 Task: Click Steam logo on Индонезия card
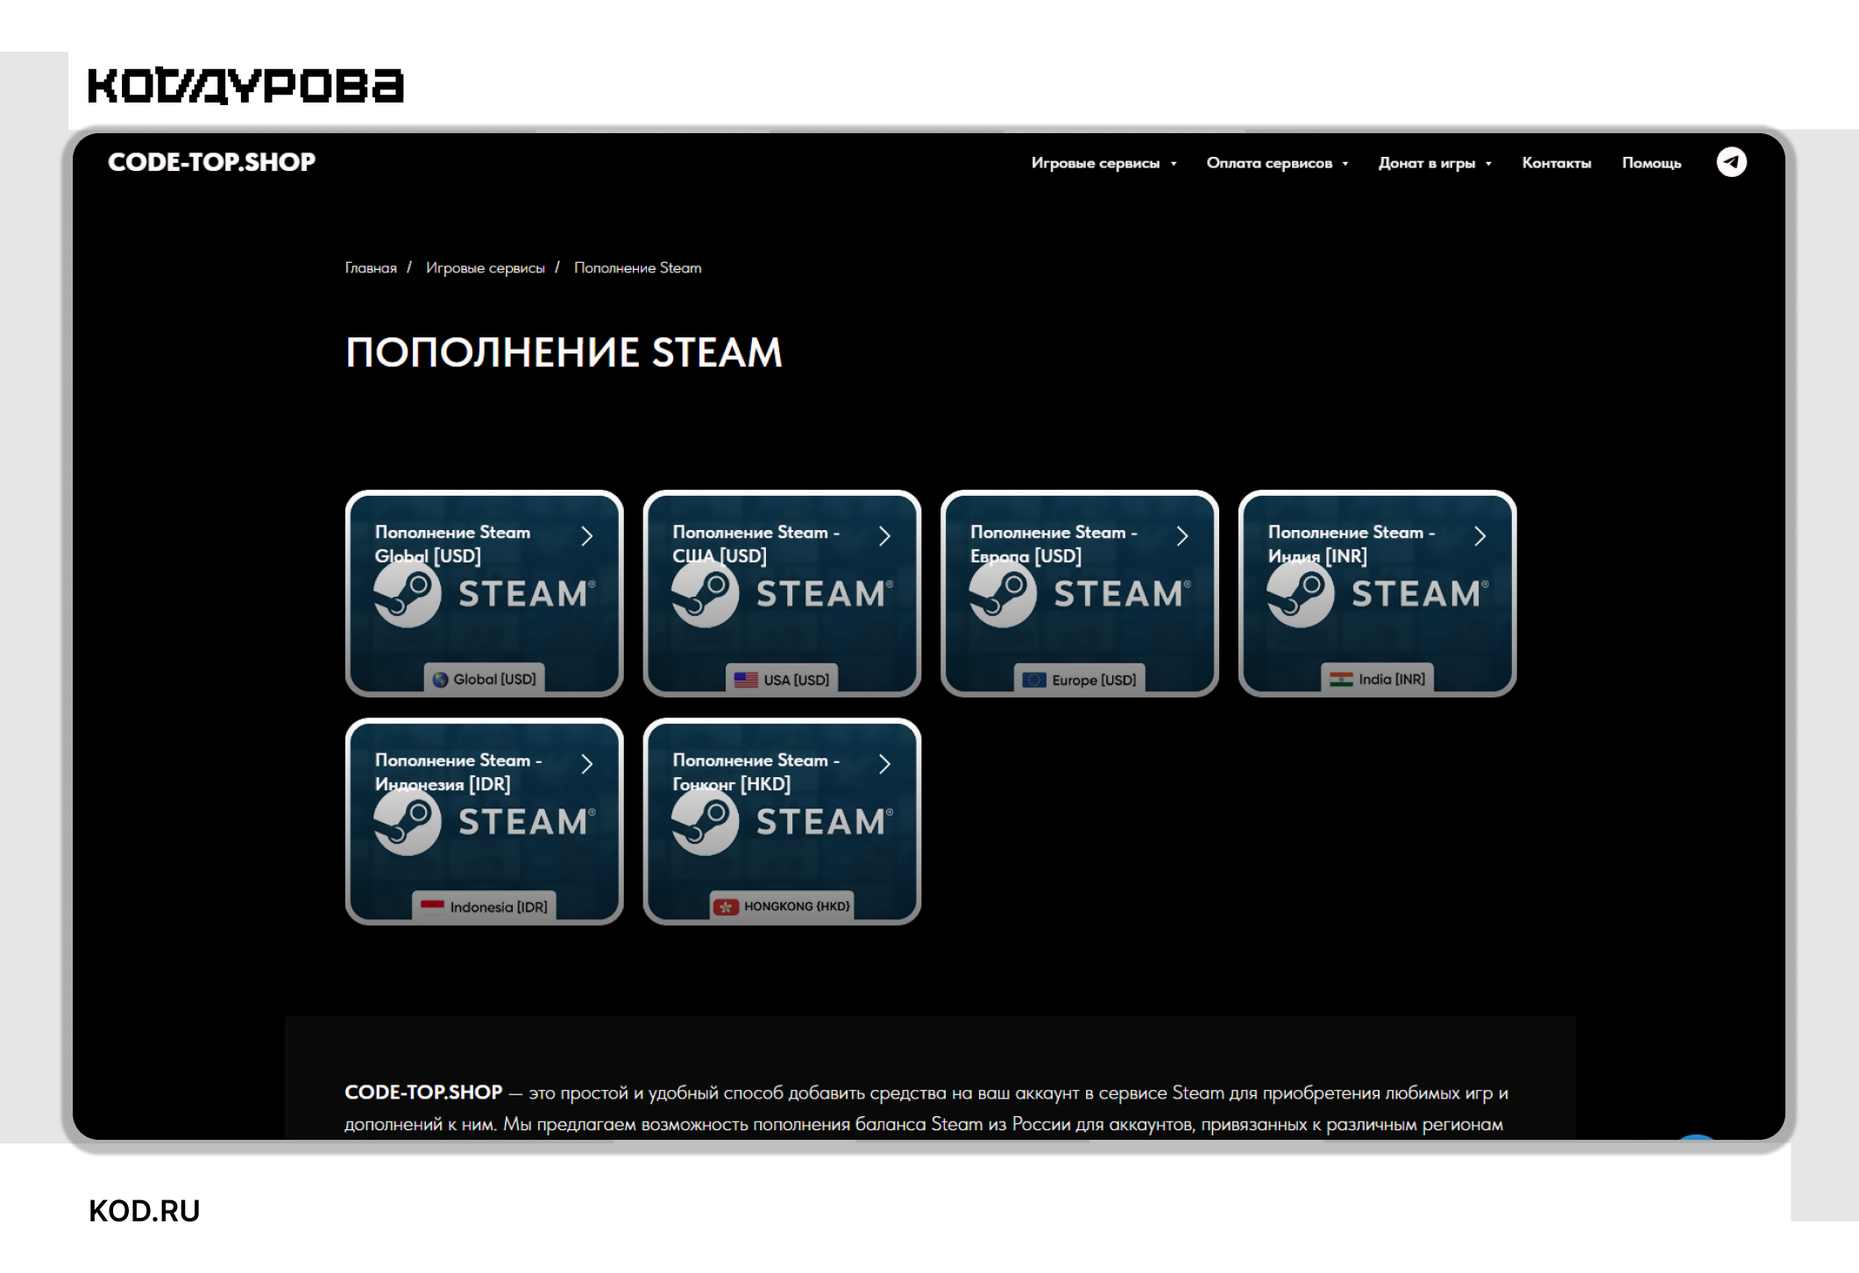(485, 822)
